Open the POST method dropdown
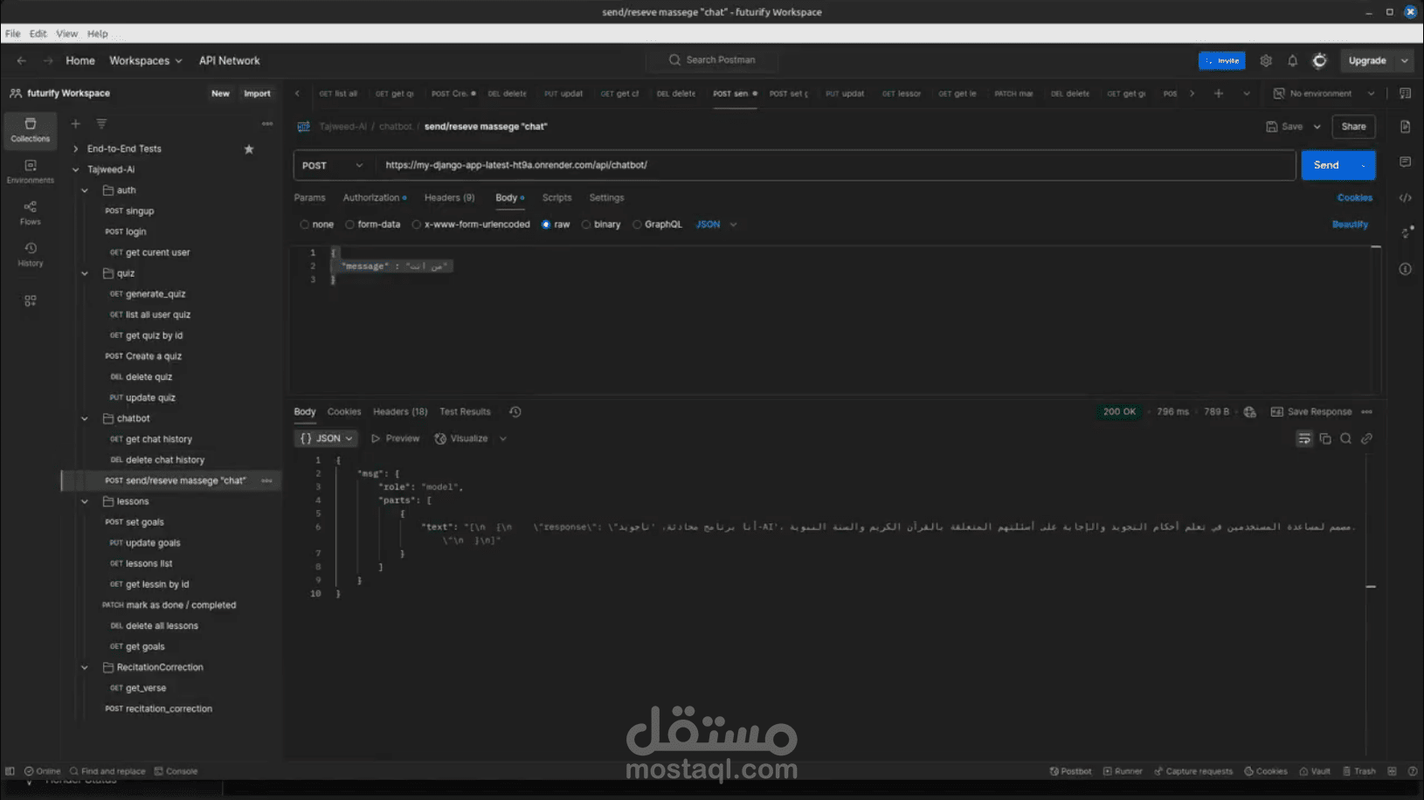This screenshot has width=1424, height=800. [x=333, y=165]
